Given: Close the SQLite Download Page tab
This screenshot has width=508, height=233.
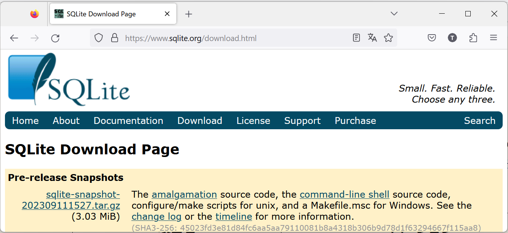Looking at the screenshot, I should [167, 14].
